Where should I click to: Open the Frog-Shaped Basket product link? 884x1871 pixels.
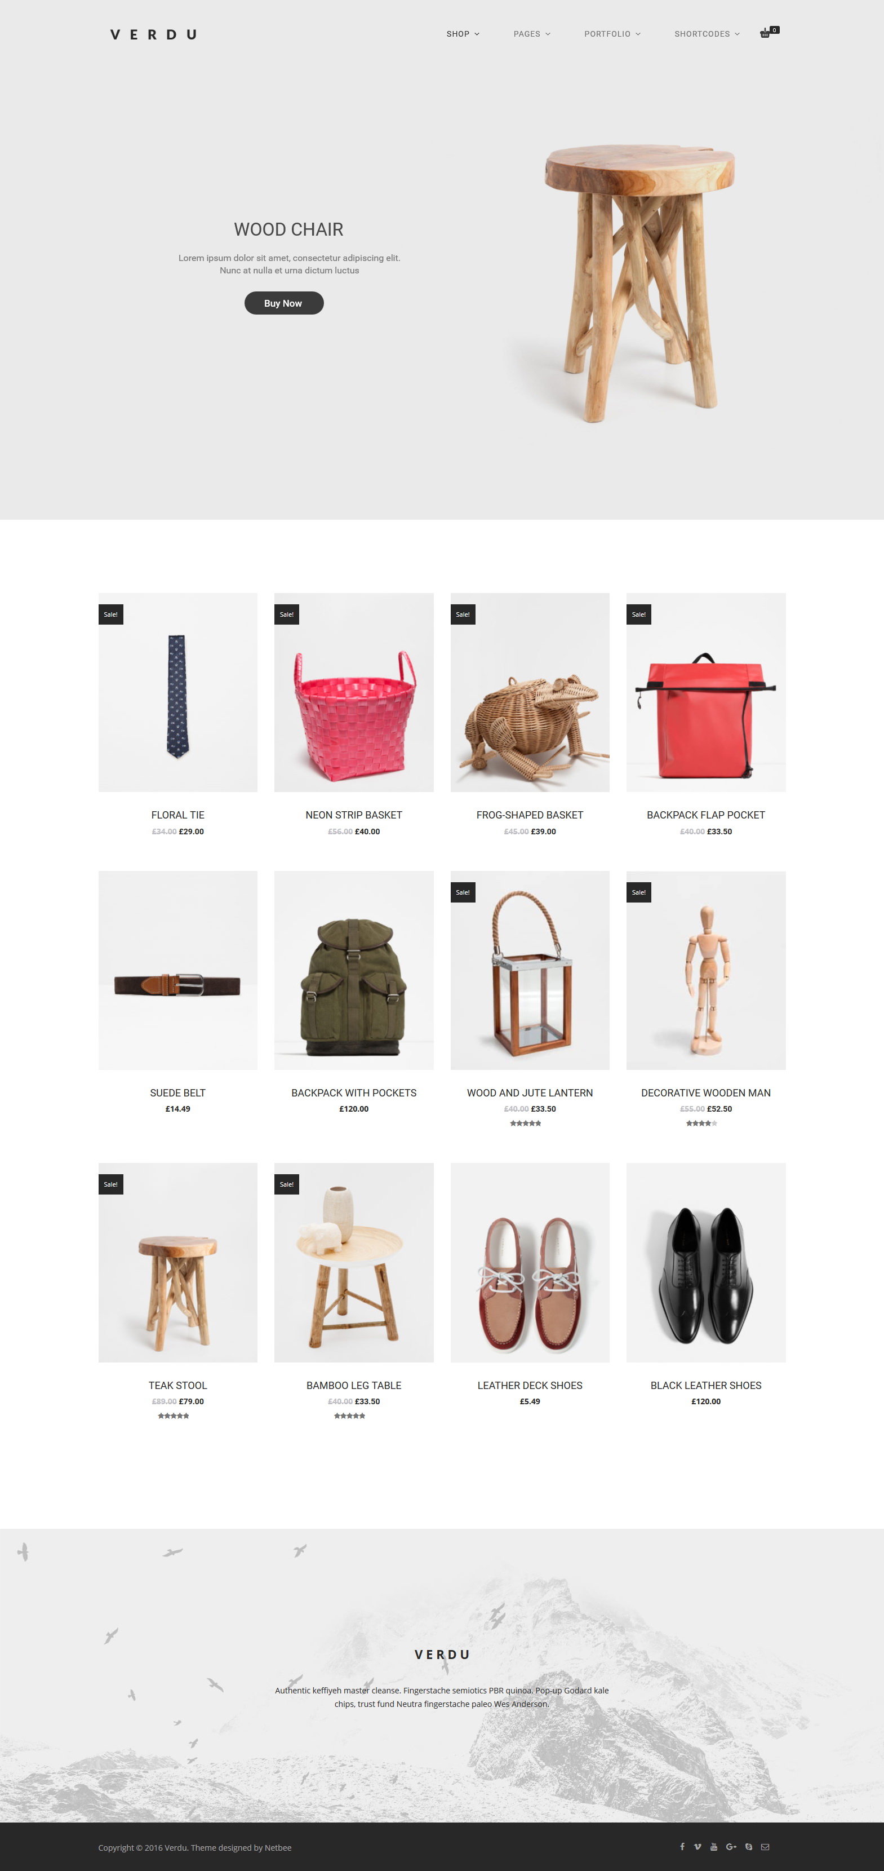coord(530,815)
